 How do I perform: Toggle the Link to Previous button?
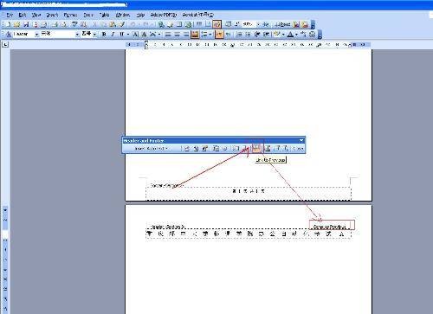coord(256,148)
